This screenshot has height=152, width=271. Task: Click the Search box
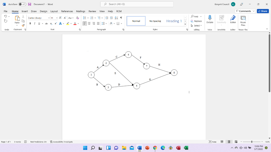pyautogui.click(x=137, y=4)
